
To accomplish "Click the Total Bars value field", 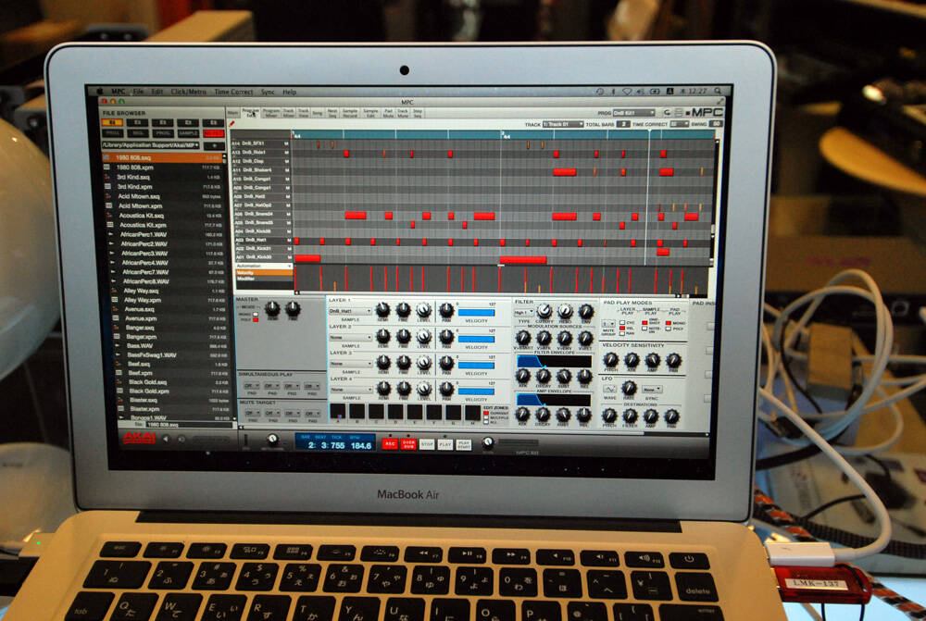I will tap(623, 125).
